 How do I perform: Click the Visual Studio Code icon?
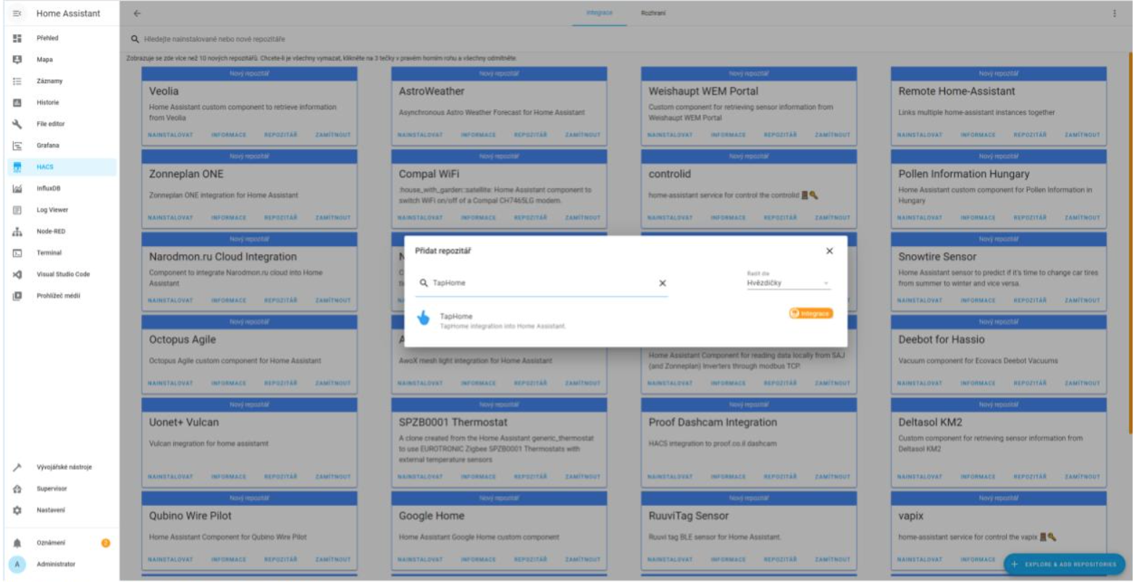[x=17, y=274]
